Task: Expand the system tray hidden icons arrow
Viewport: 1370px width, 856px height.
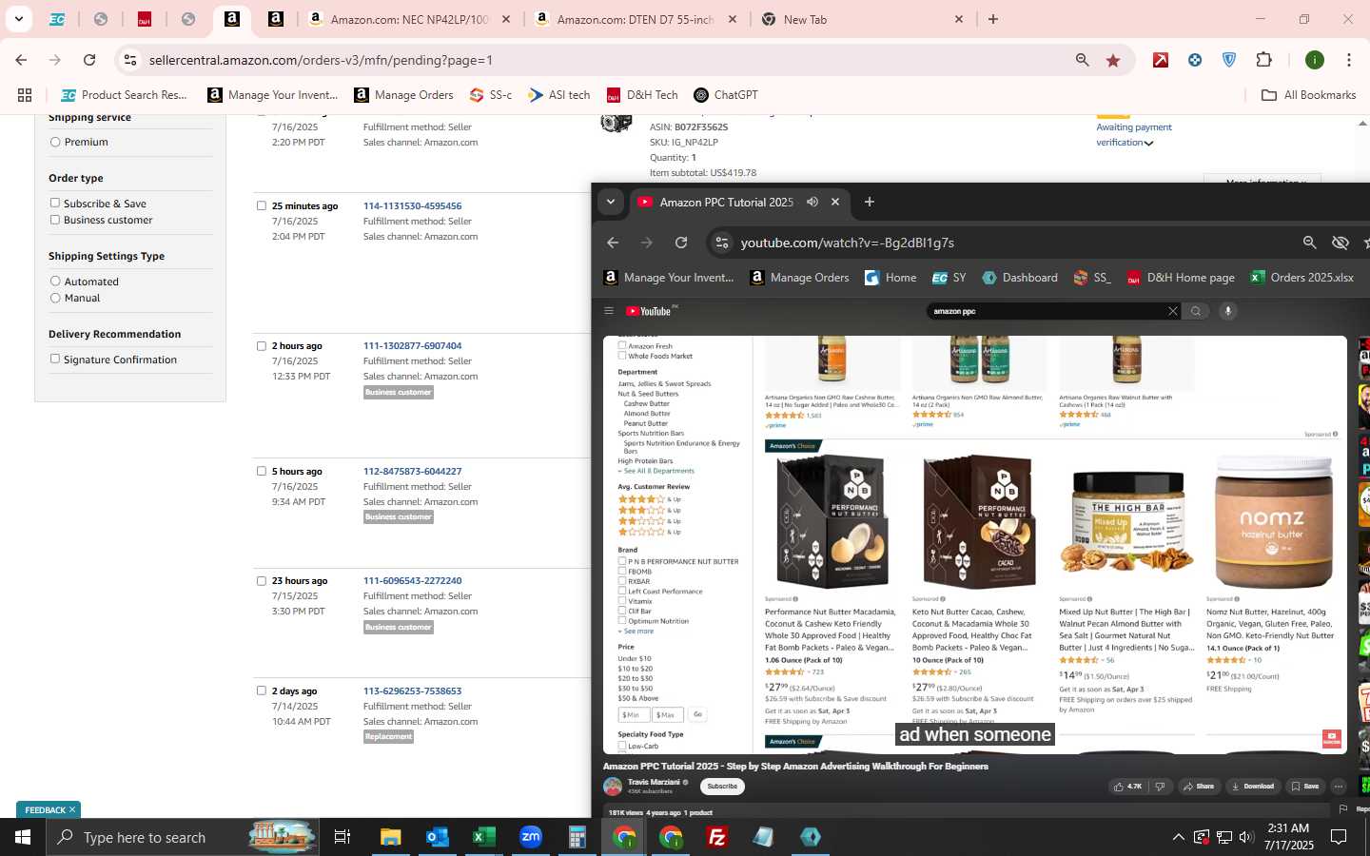Action: tap(1178, 837)
